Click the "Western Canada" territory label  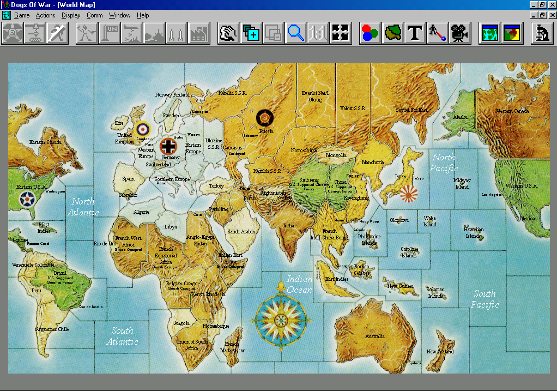coord(512,111)
